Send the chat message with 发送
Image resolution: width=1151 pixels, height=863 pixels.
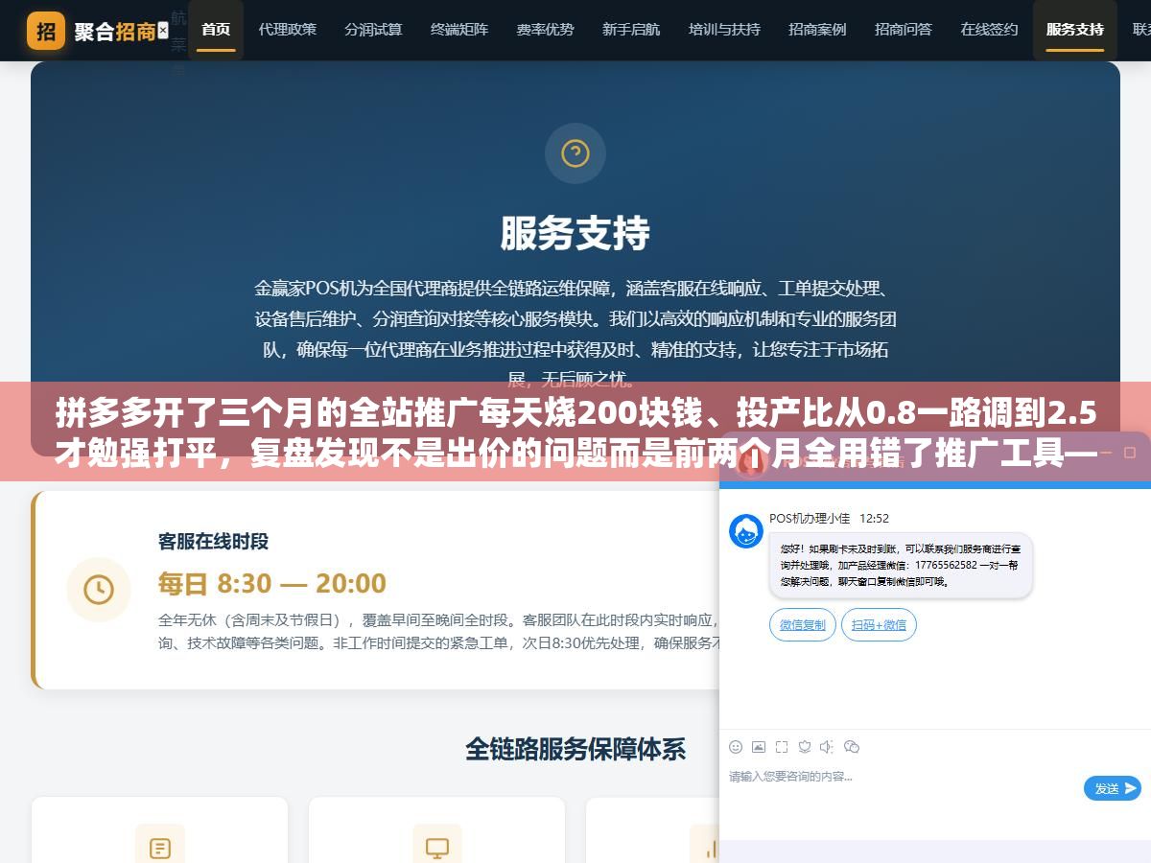(1113, 788)
